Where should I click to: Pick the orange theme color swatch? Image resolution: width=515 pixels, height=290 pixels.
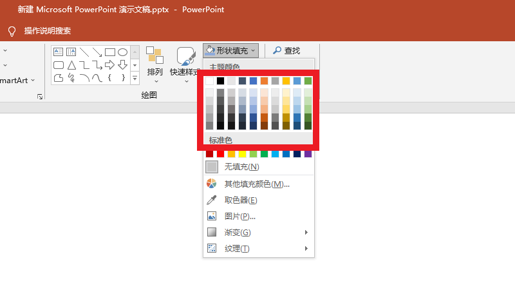tap(265, 81)
